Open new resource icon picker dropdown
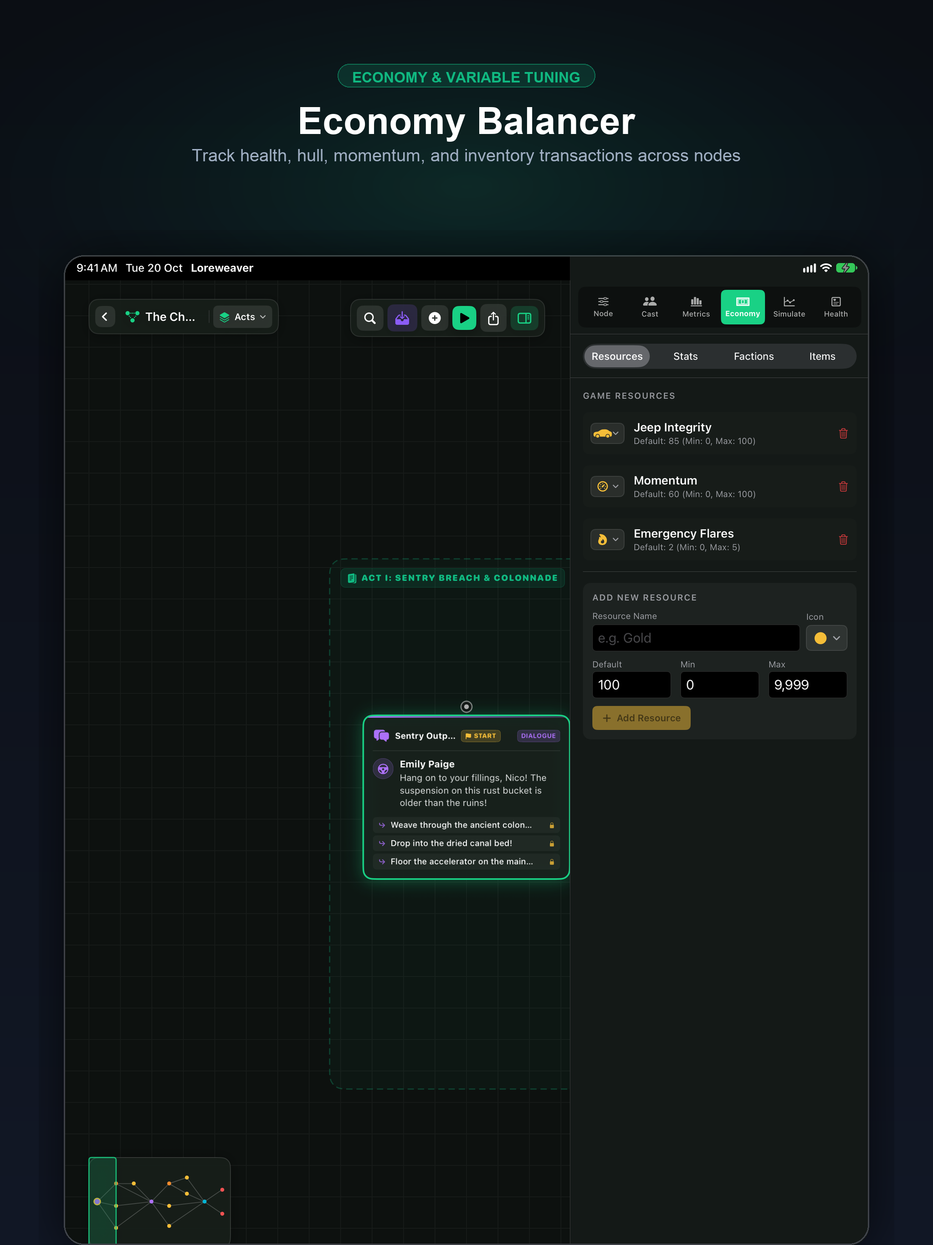933x1245 pixels. coord(826,638)
